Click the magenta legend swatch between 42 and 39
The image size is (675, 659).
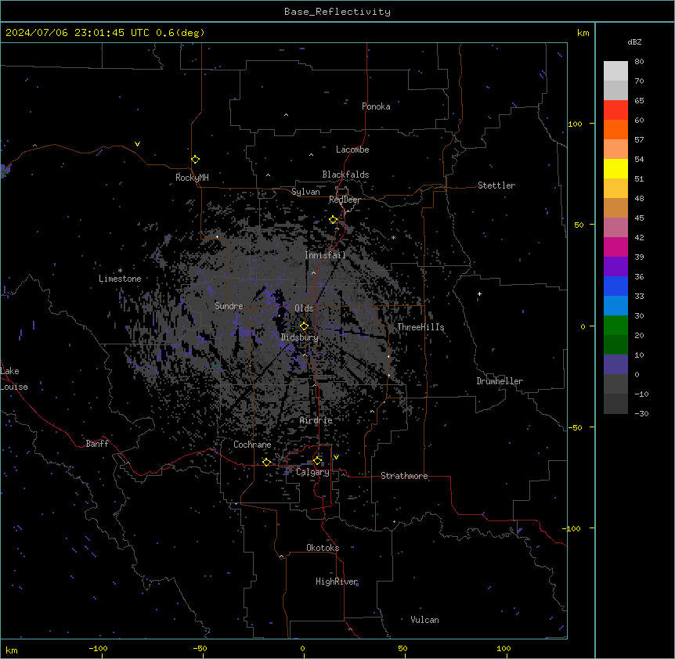coord(615,247)
